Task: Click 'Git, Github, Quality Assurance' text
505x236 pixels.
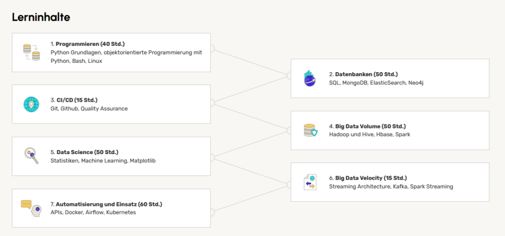Action: pyautogui.click(x=89, y=109)
